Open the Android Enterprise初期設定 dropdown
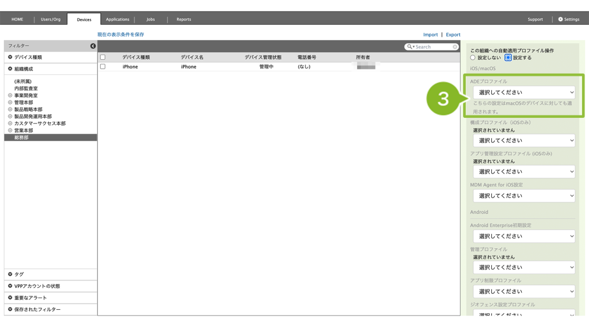The width and height of the screenshot is (589, 331). pos(523,236)
